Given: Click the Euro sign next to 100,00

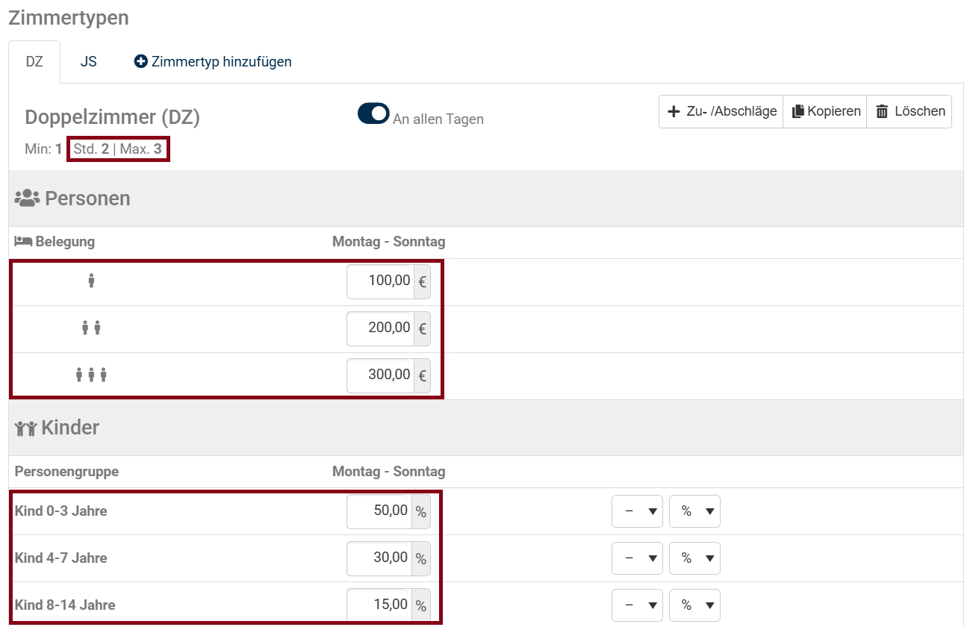Looking at the screenshot, I should tap(423, 281).
